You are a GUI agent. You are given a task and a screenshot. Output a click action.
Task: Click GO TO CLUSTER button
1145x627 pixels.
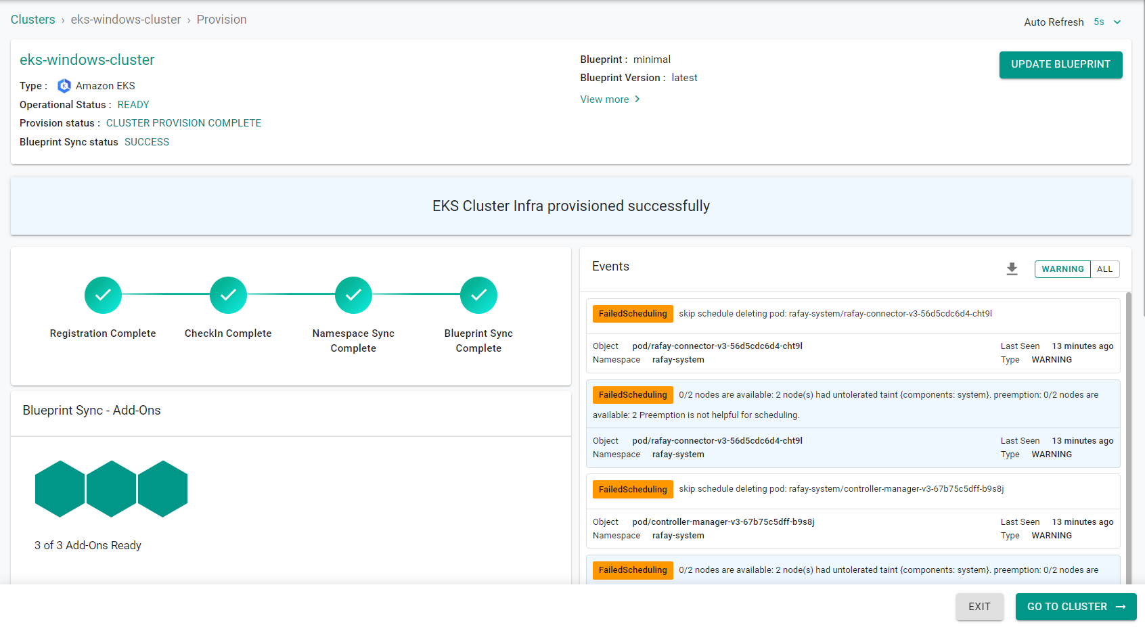(x=1076, y=607)
